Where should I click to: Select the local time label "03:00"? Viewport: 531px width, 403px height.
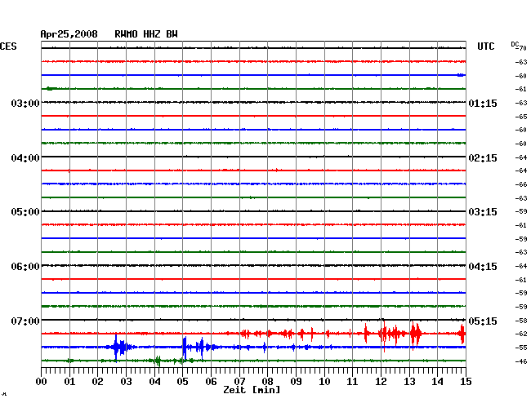[x=25, y=103]
